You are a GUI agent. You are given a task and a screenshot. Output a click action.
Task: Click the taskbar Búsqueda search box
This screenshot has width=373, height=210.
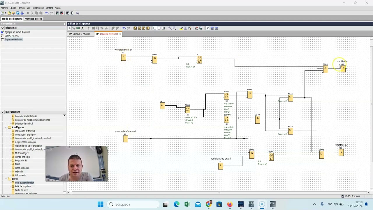tap(133, 204)
